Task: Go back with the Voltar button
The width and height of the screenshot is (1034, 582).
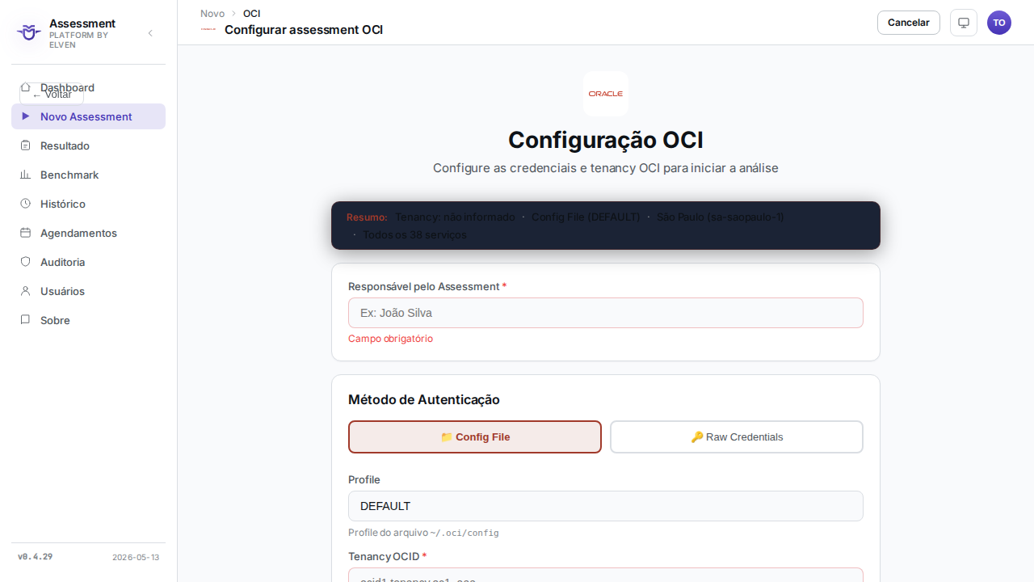Action: click(x=52, y=95)
